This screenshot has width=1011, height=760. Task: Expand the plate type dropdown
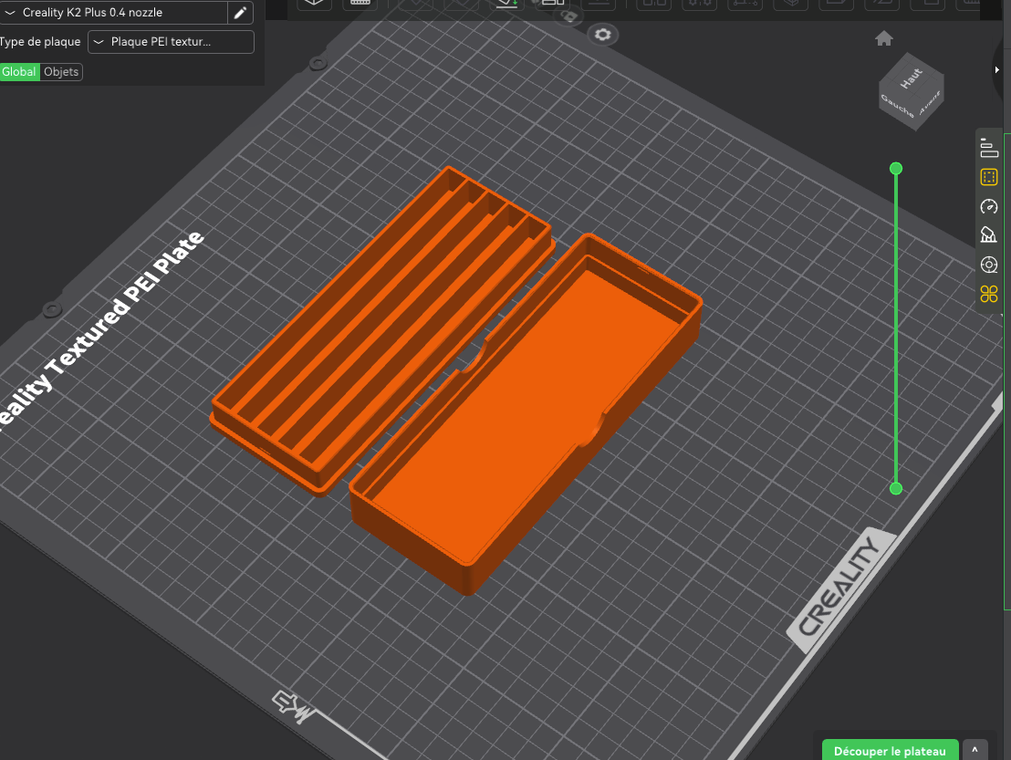(171, 42)
